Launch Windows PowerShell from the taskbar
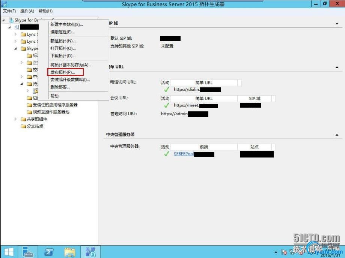Screen dimensions: 345x258 pos(49,252)
